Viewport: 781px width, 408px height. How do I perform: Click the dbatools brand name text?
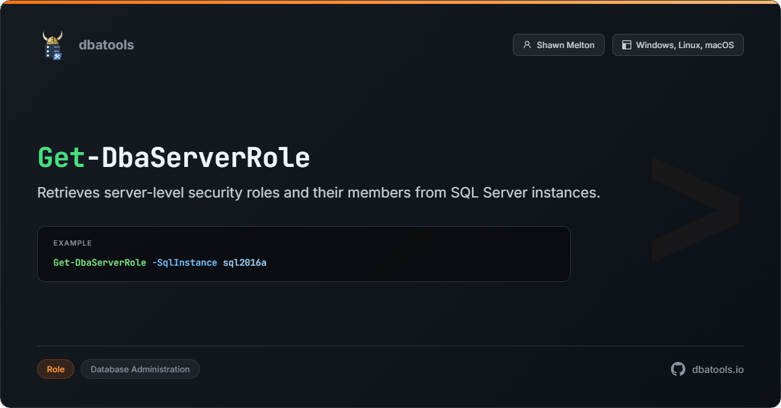106,45
